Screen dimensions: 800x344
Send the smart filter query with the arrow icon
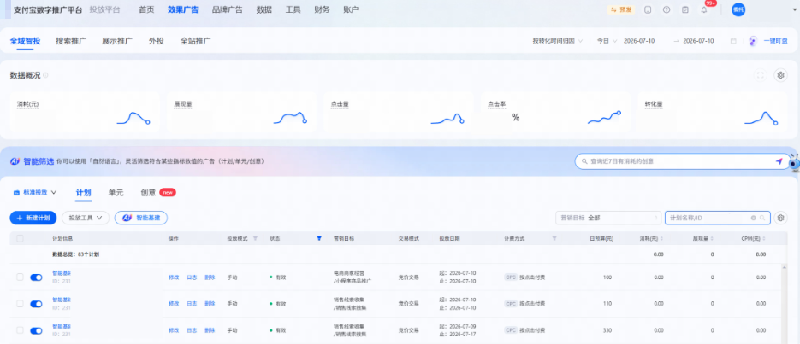[779, 161]
